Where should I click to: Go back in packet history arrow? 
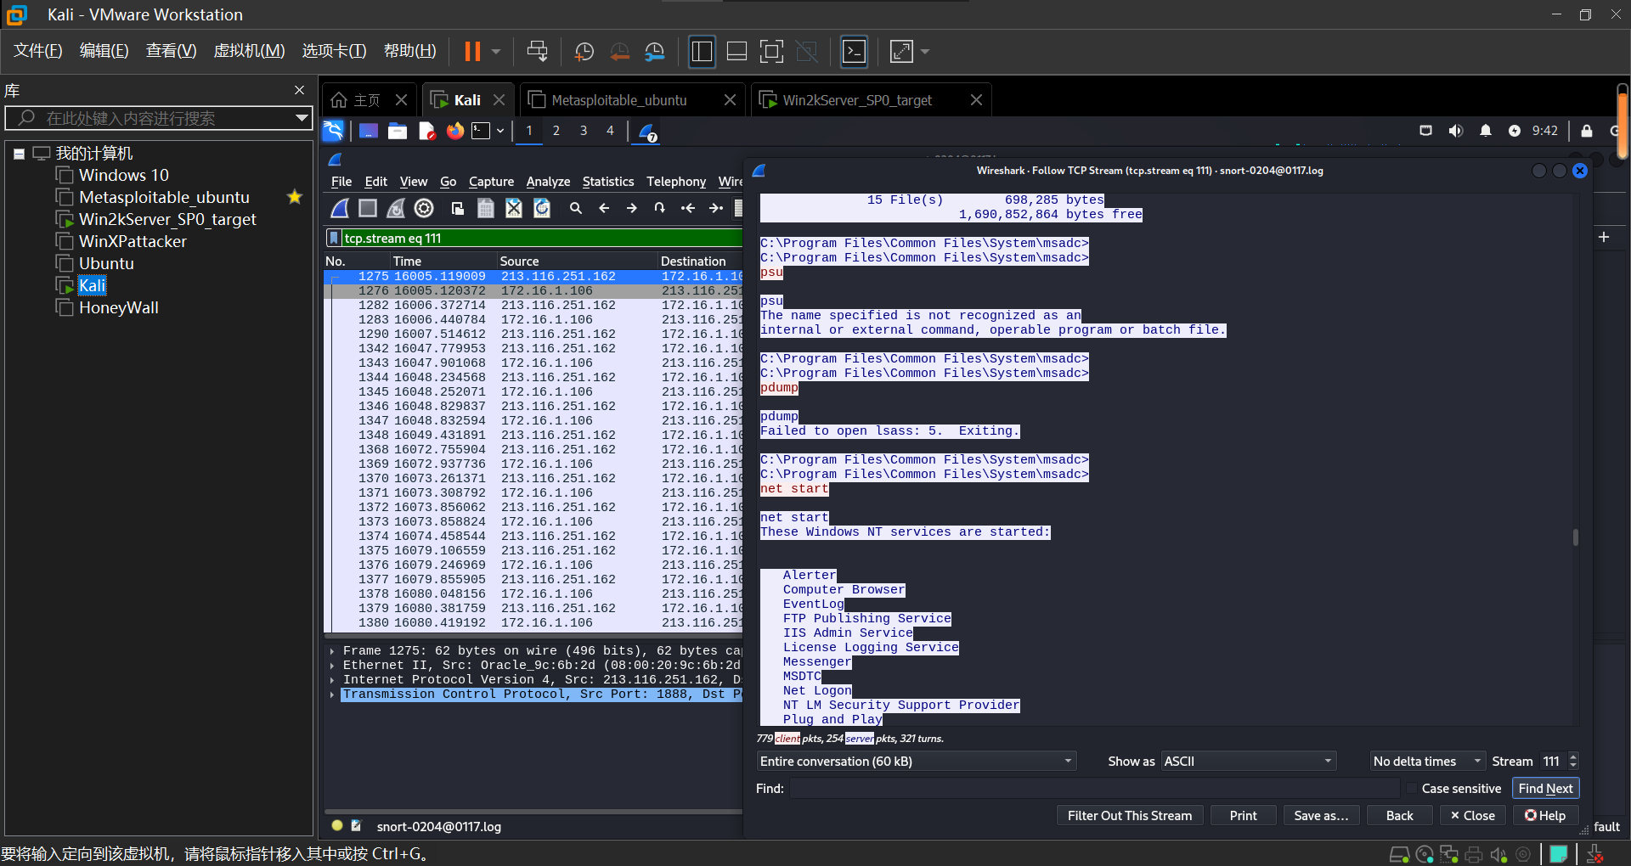604,208
